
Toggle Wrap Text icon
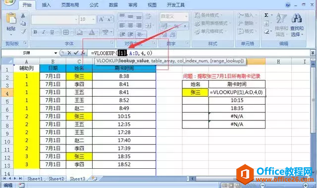(x=149, y=16)
